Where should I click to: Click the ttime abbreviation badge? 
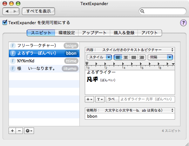click(x=71, y=61)
